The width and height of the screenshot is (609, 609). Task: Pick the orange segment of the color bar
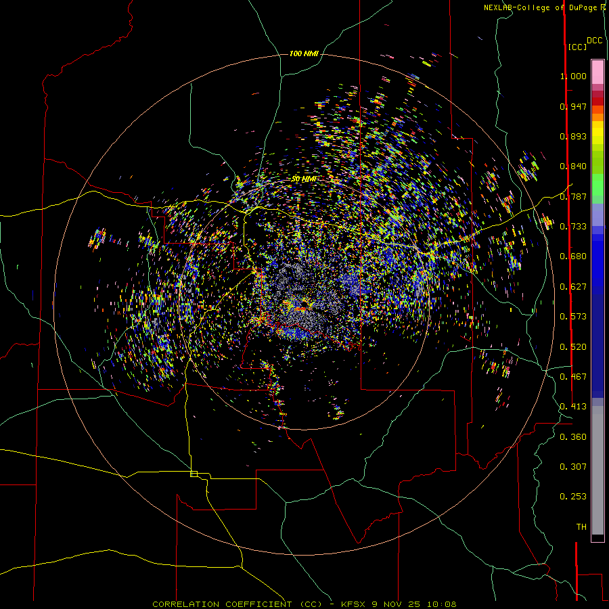pos(597,117)
